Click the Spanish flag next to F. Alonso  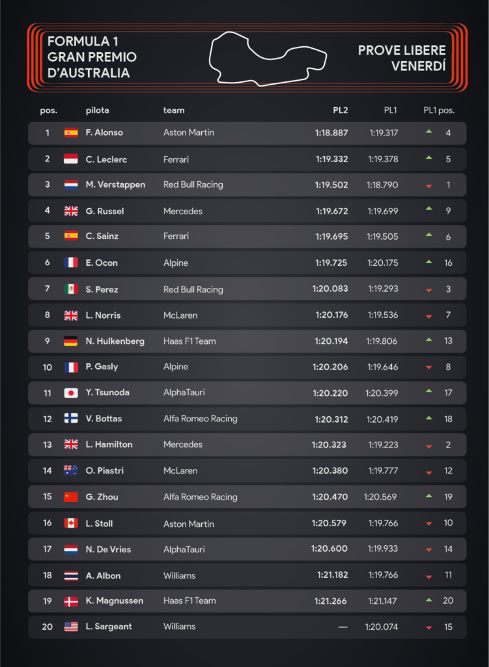71,133
